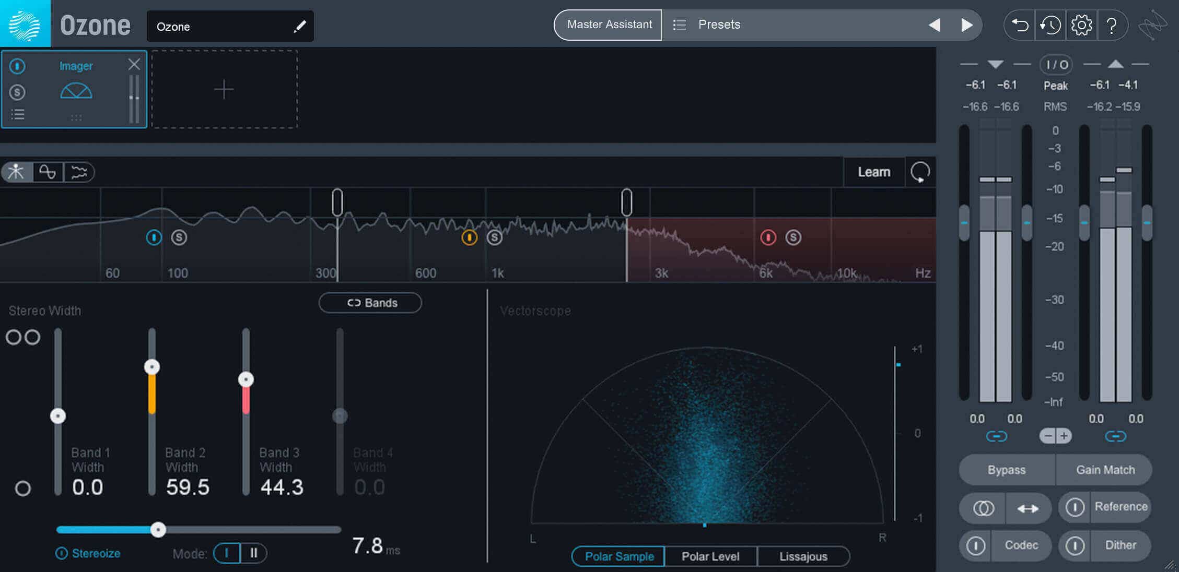Switch to the Polar Sample tab
The image size is (1179, 572).
(x=619, y=556)
